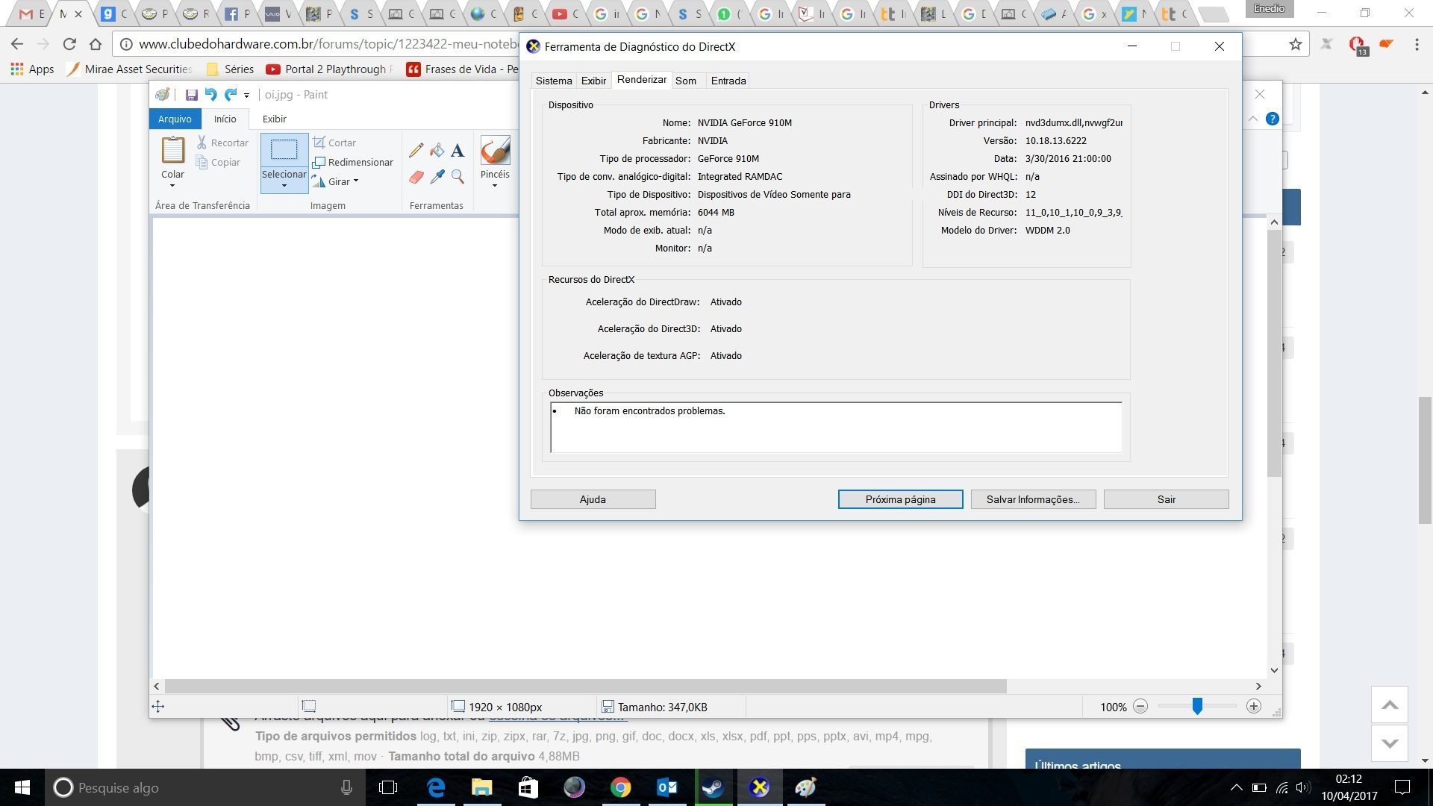Select the Fill bucket tool in Paint
This screenshot has height=806, width=1433.
tap(437, 151)
